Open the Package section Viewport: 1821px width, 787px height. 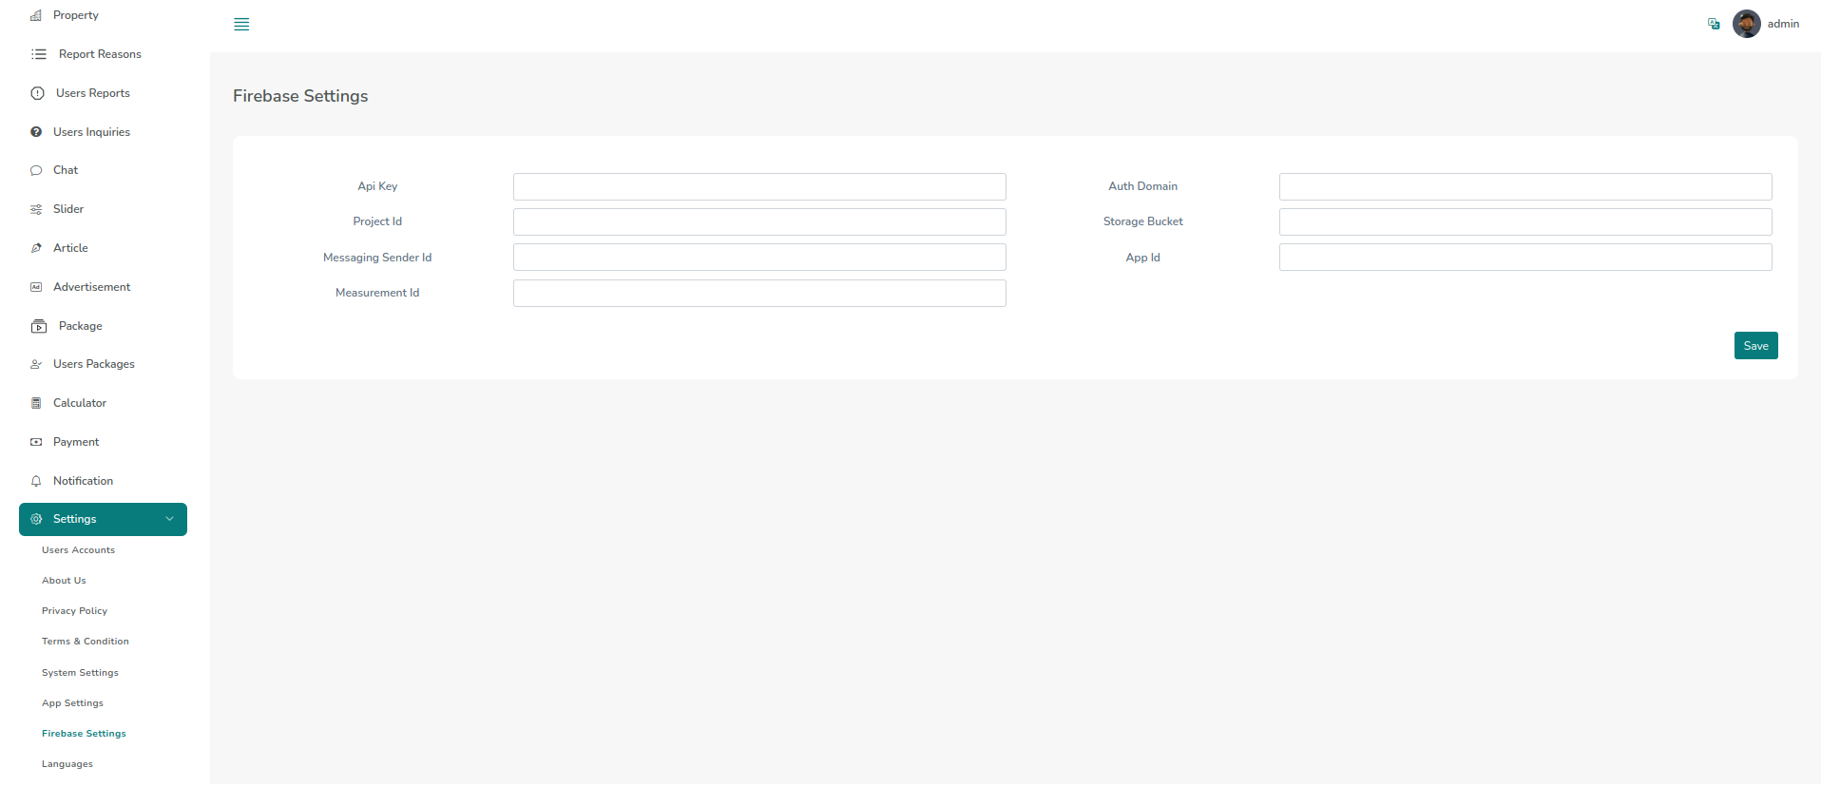81,326
